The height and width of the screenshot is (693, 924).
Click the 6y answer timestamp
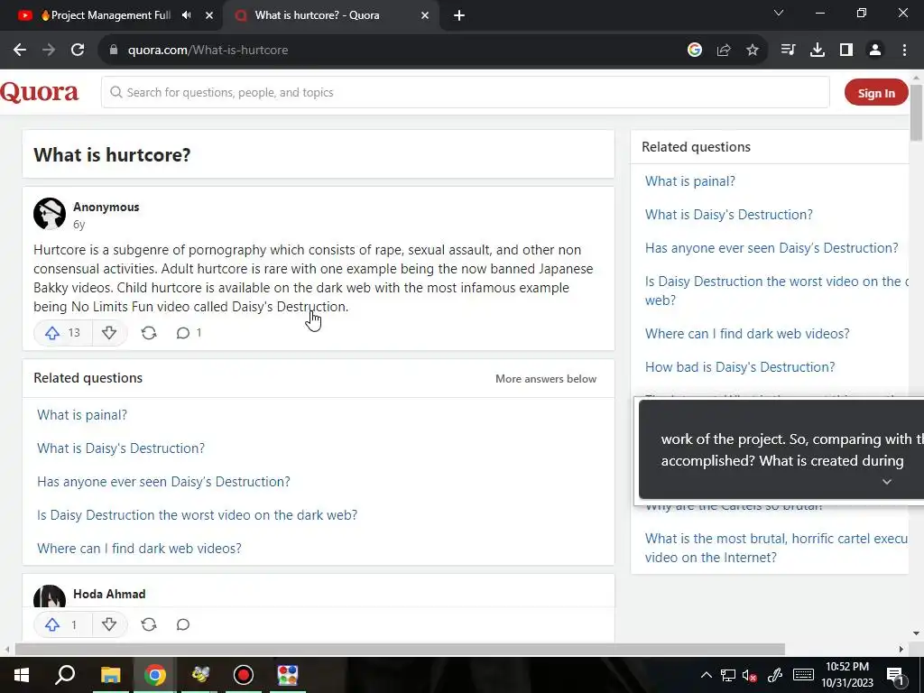click(x=79, y=224)
